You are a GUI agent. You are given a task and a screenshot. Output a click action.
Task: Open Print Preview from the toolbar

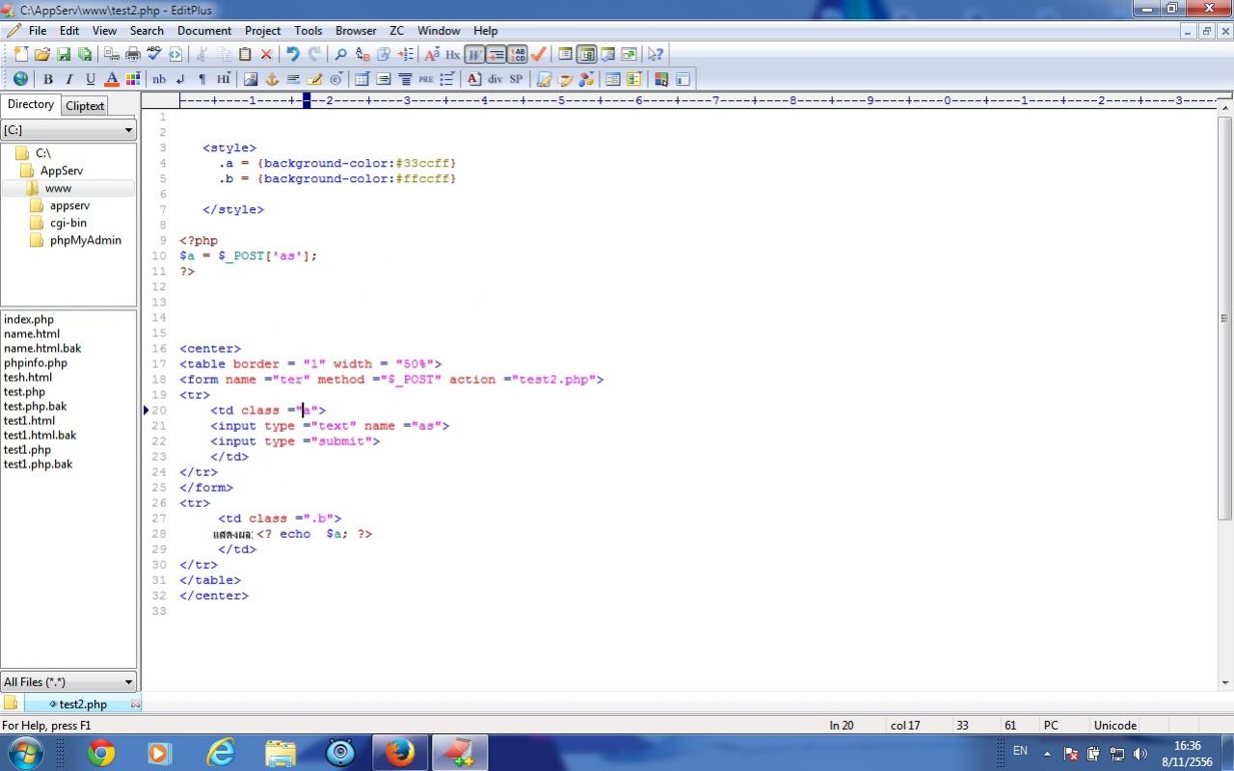click(x=112, y=54)
